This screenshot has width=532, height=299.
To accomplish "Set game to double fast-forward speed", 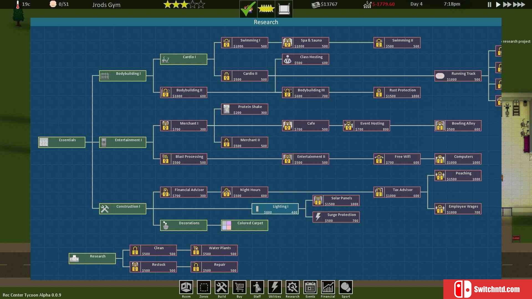I will [507, 4].
